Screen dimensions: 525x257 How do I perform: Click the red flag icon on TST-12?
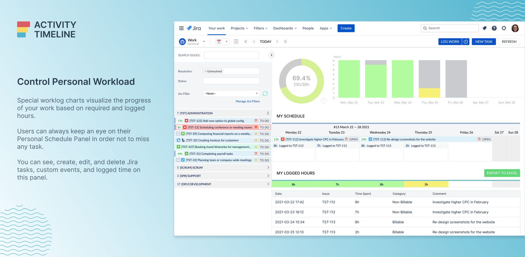coord(256,127)
